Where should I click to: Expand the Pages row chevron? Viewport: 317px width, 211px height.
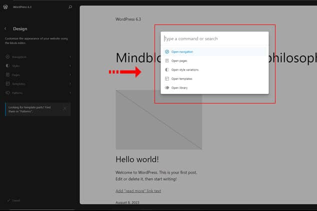(x=70, y=75)
